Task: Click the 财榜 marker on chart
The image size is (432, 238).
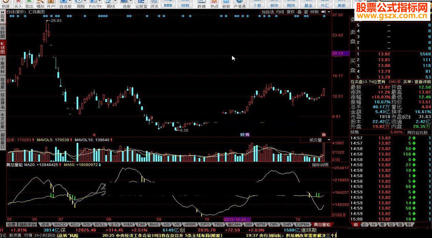Action: [x=245, y=135]
